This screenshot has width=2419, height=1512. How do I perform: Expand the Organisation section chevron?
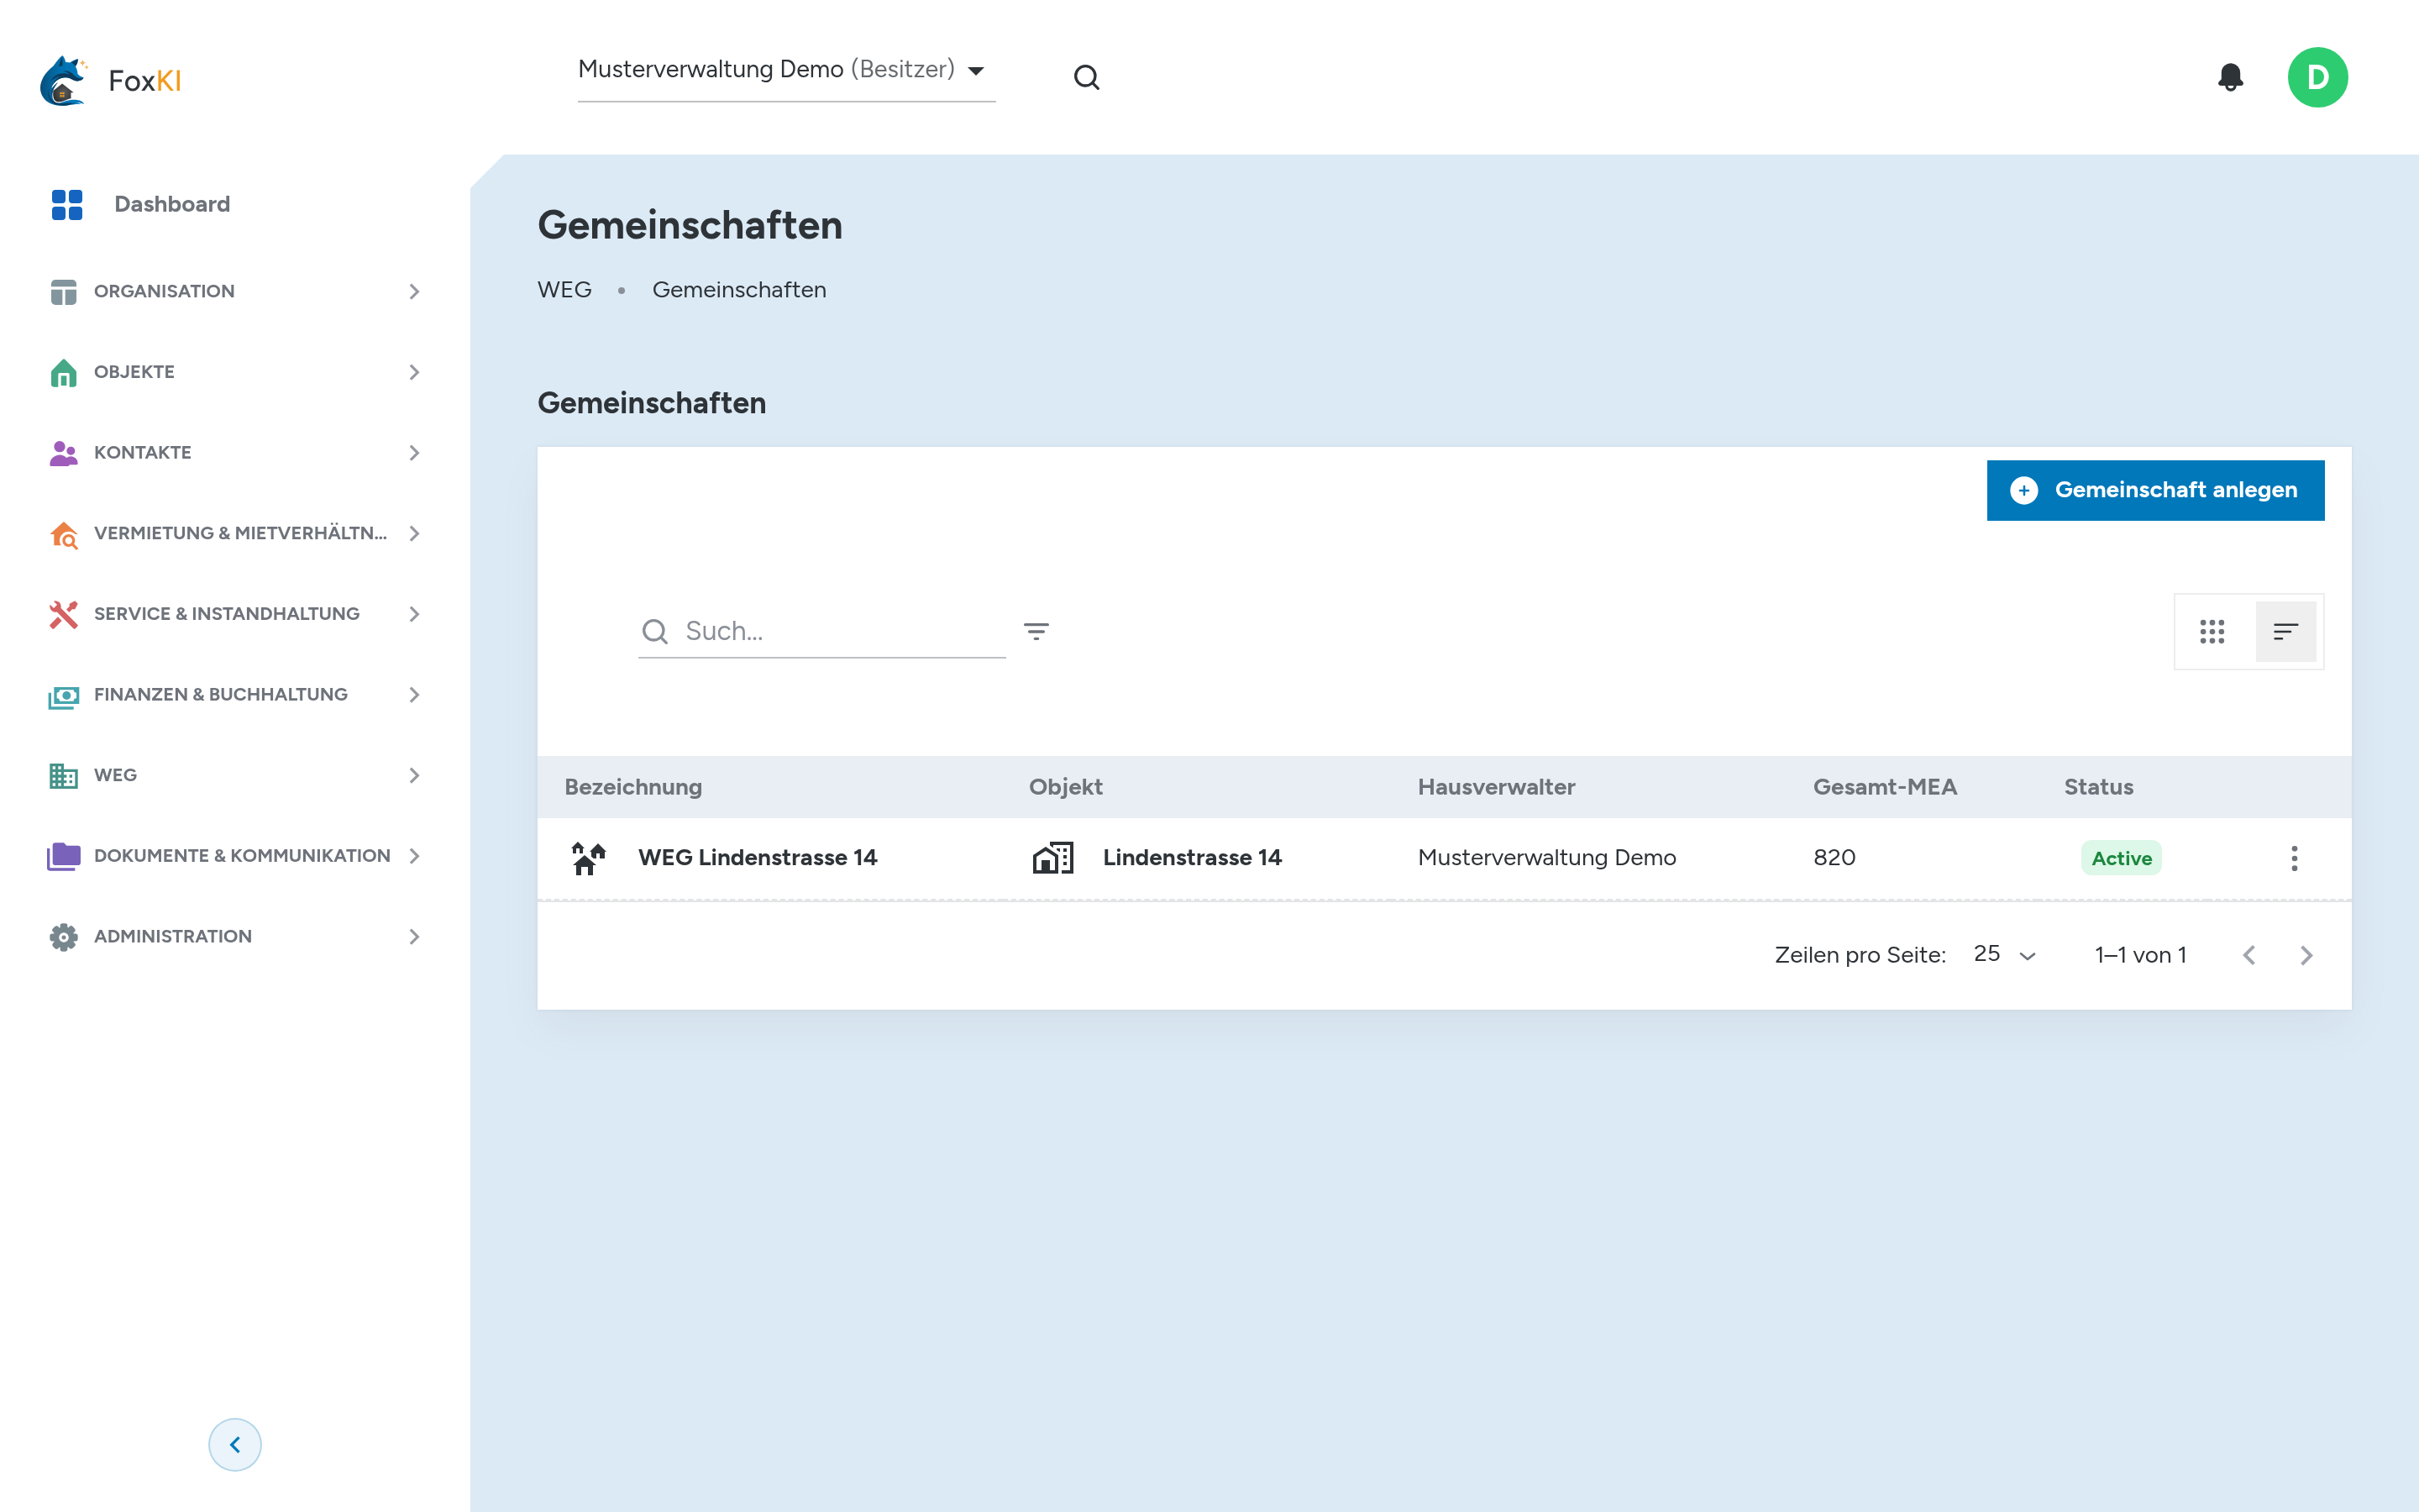pyautogui.click(x=414, y=291)
